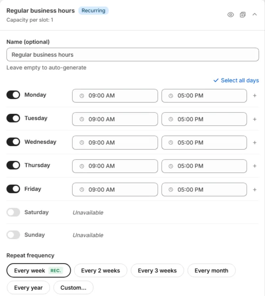Pick Every year repeat option
Screen dimensions: 265x296
(x=28, y=287)
